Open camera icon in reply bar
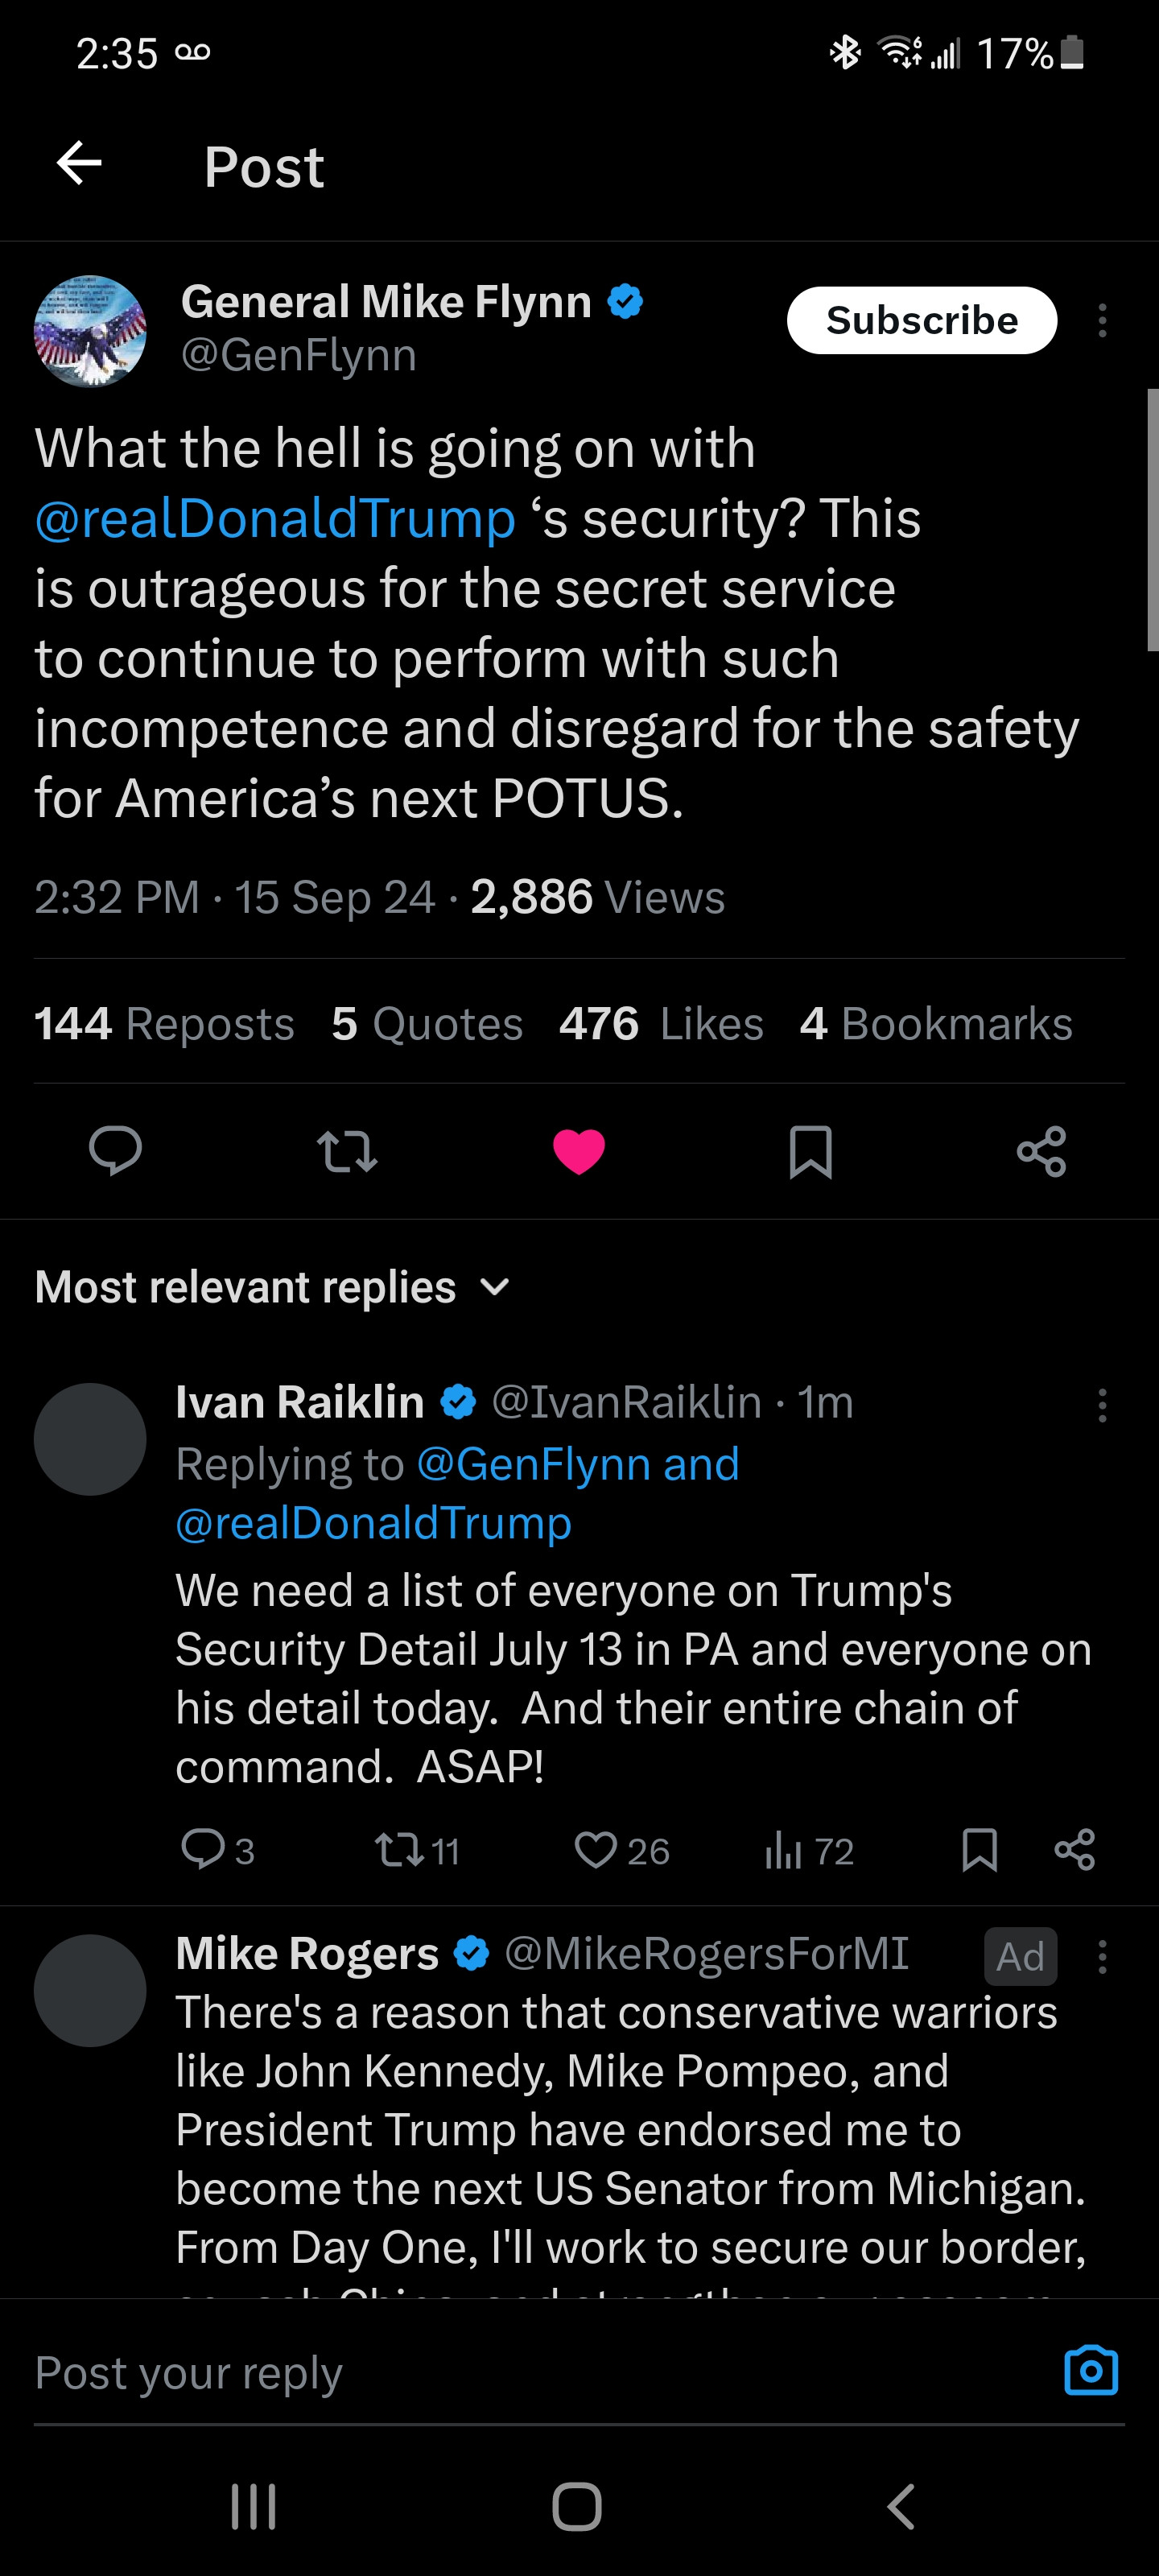The width and height of the screenshot is (1159, 2576). (x=1090, y=2370)
